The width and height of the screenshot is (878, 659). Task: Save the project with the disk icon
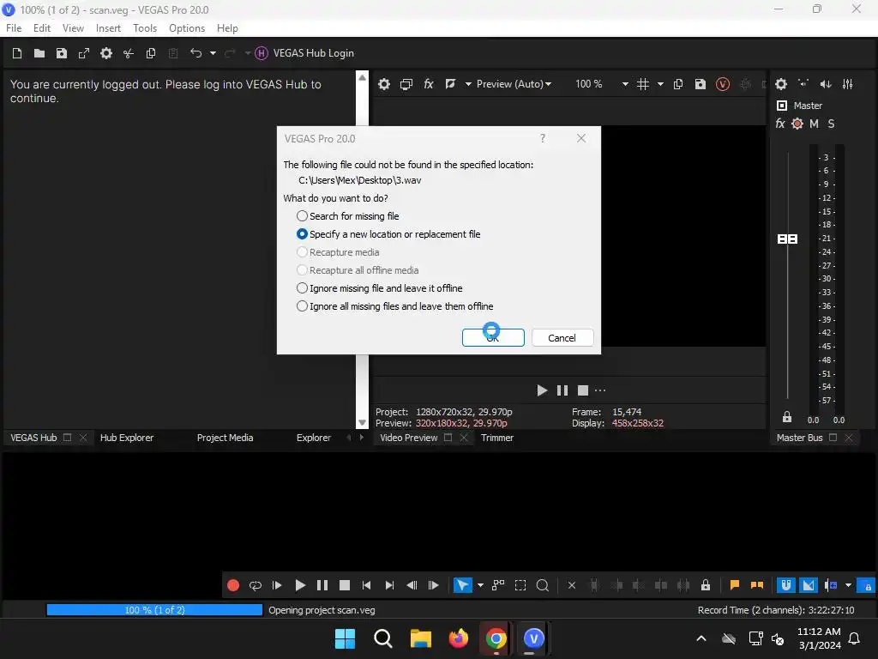[x=62, y=53]
